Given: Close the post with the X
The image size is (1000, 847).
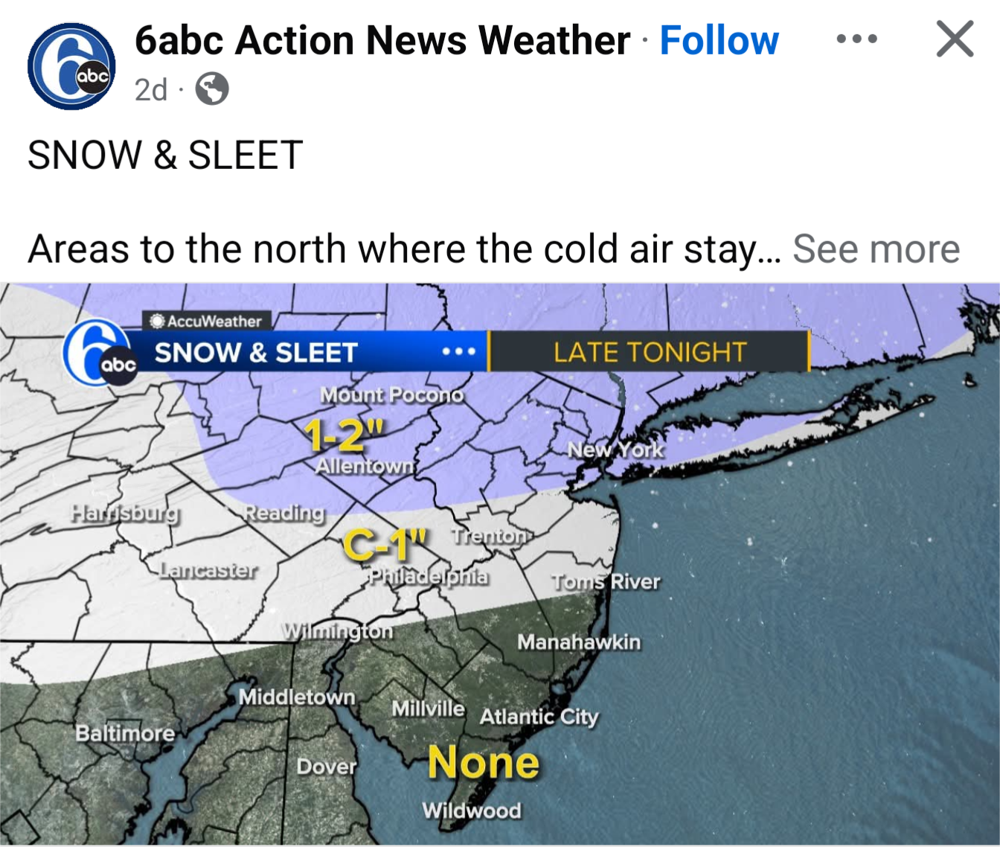Looking at the screenshot, I should (x=955, y=39).
